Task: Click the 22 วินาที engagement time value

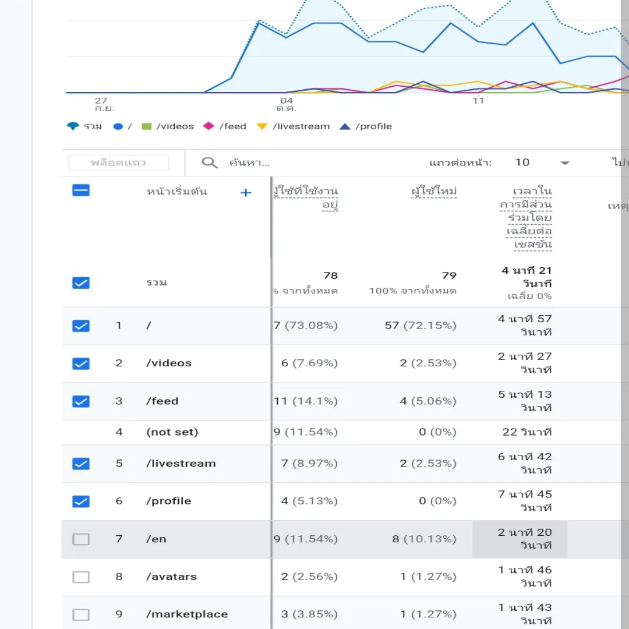Action: (527, 432)
